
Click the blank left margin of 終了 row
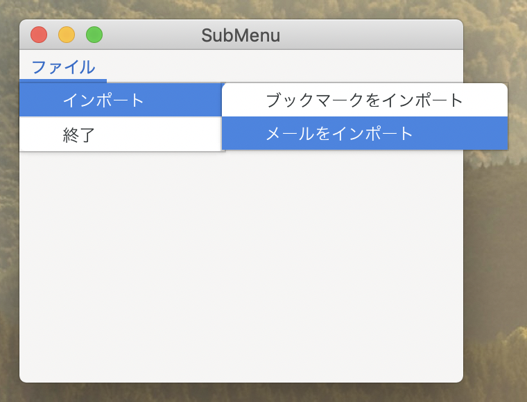coord(41,134)
